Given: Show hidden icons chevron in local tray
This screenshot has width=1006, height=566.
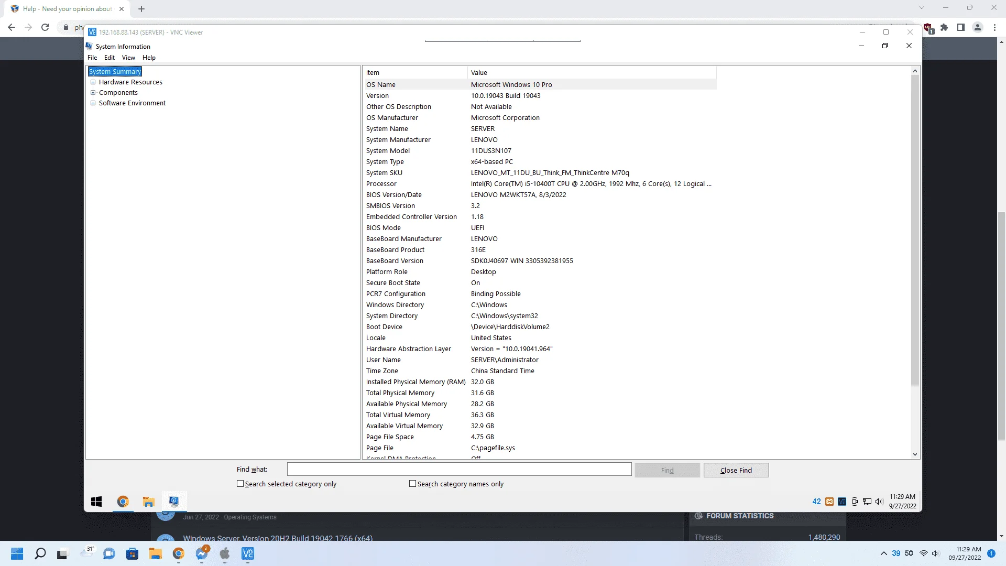Looking at the screenshot, I should coord(884,553).
